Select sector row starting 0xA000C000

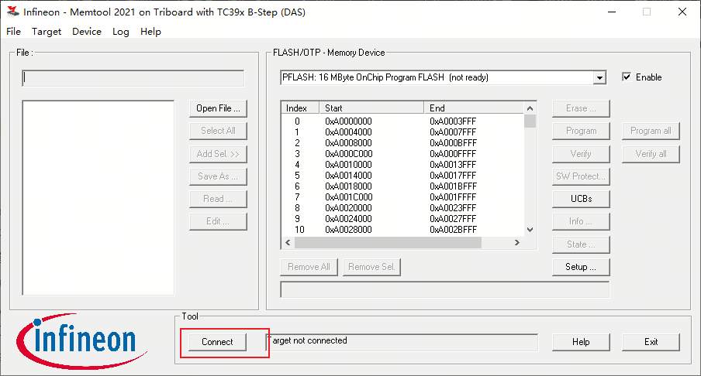pos(402,154)
